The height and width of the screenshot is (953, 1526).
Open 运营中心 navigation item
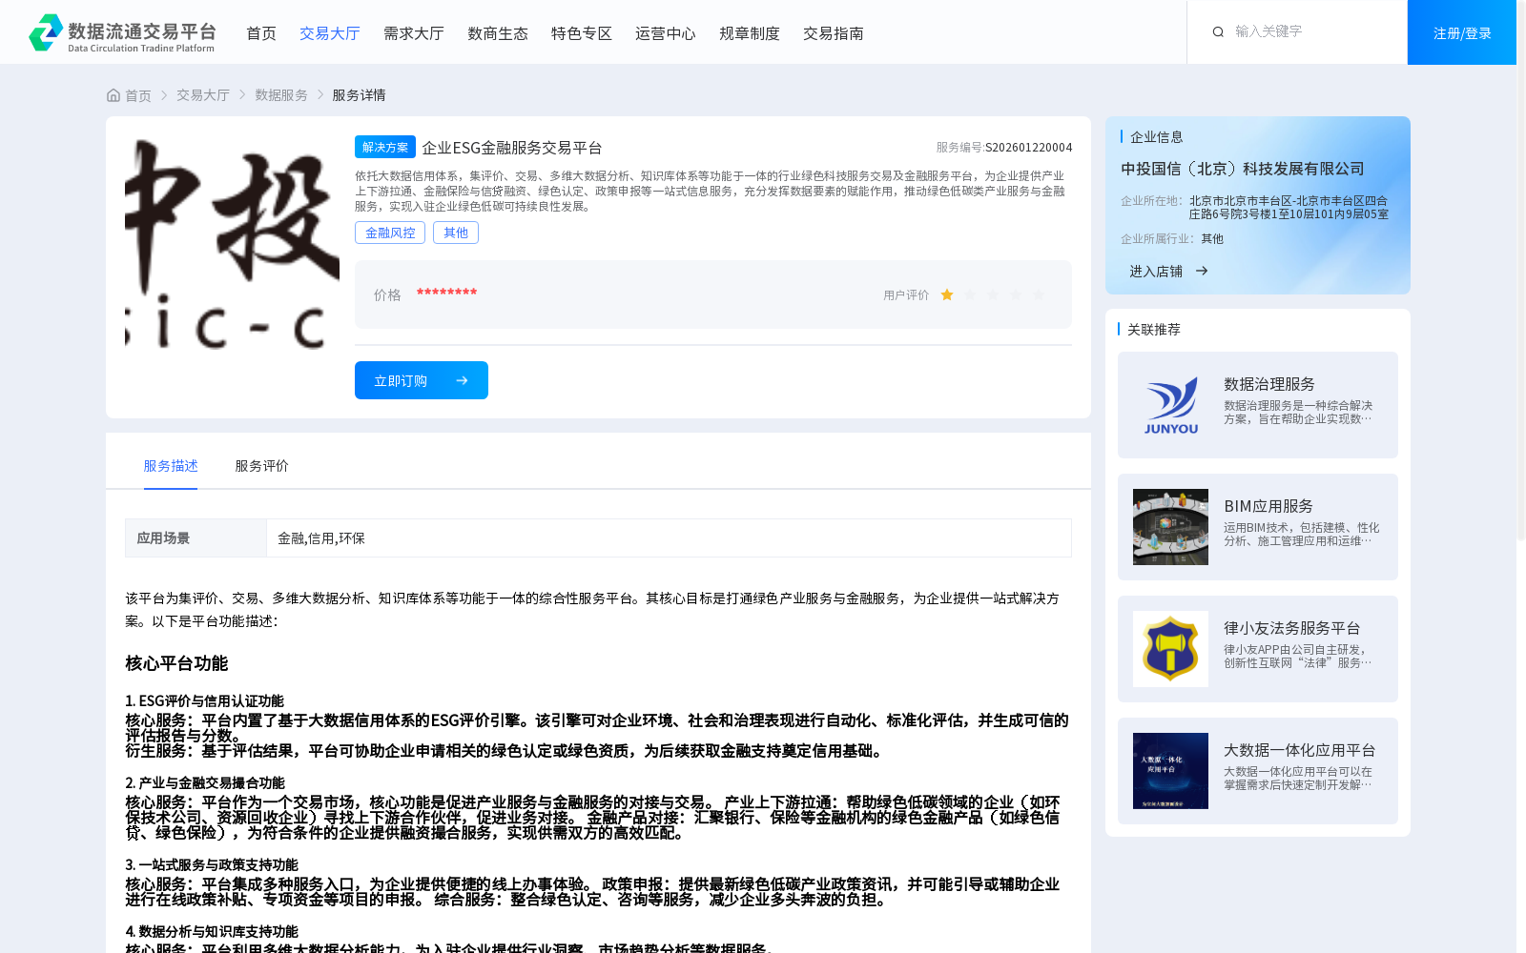666,33
